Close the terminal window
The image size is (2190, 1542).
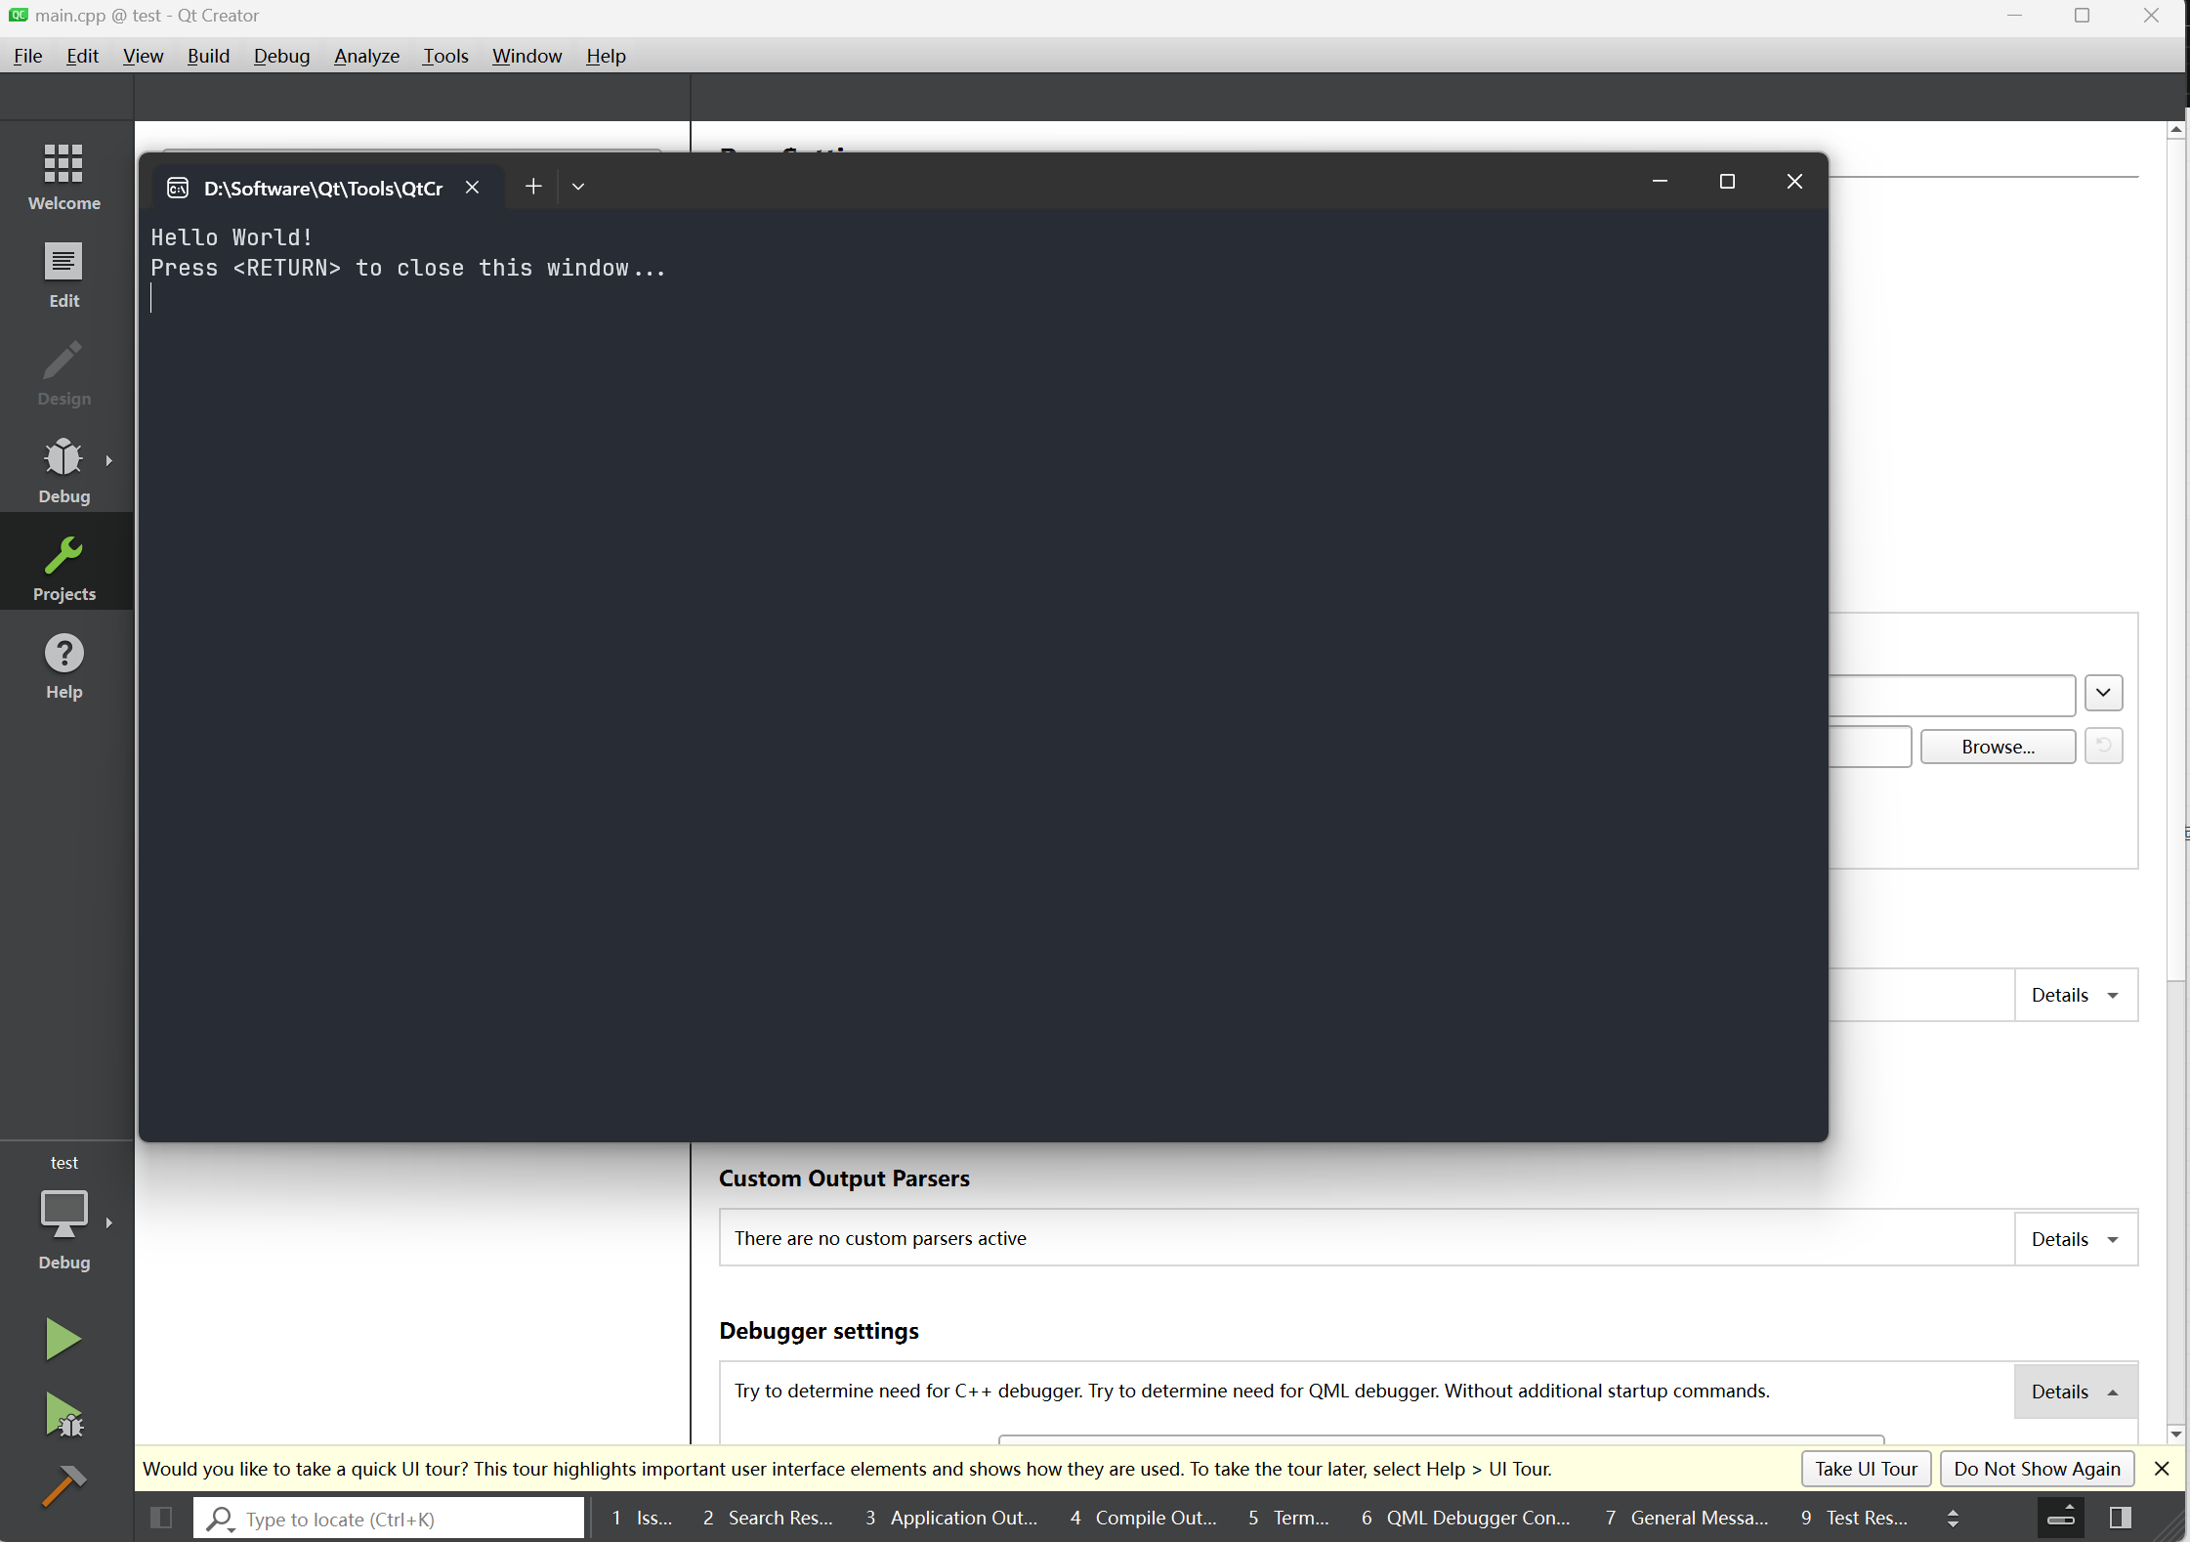pos(1794,182)
